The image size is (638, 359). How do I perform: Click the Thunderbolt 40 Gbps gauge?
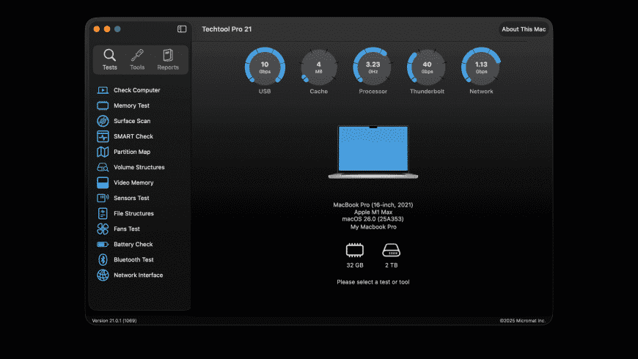point(427,67)
